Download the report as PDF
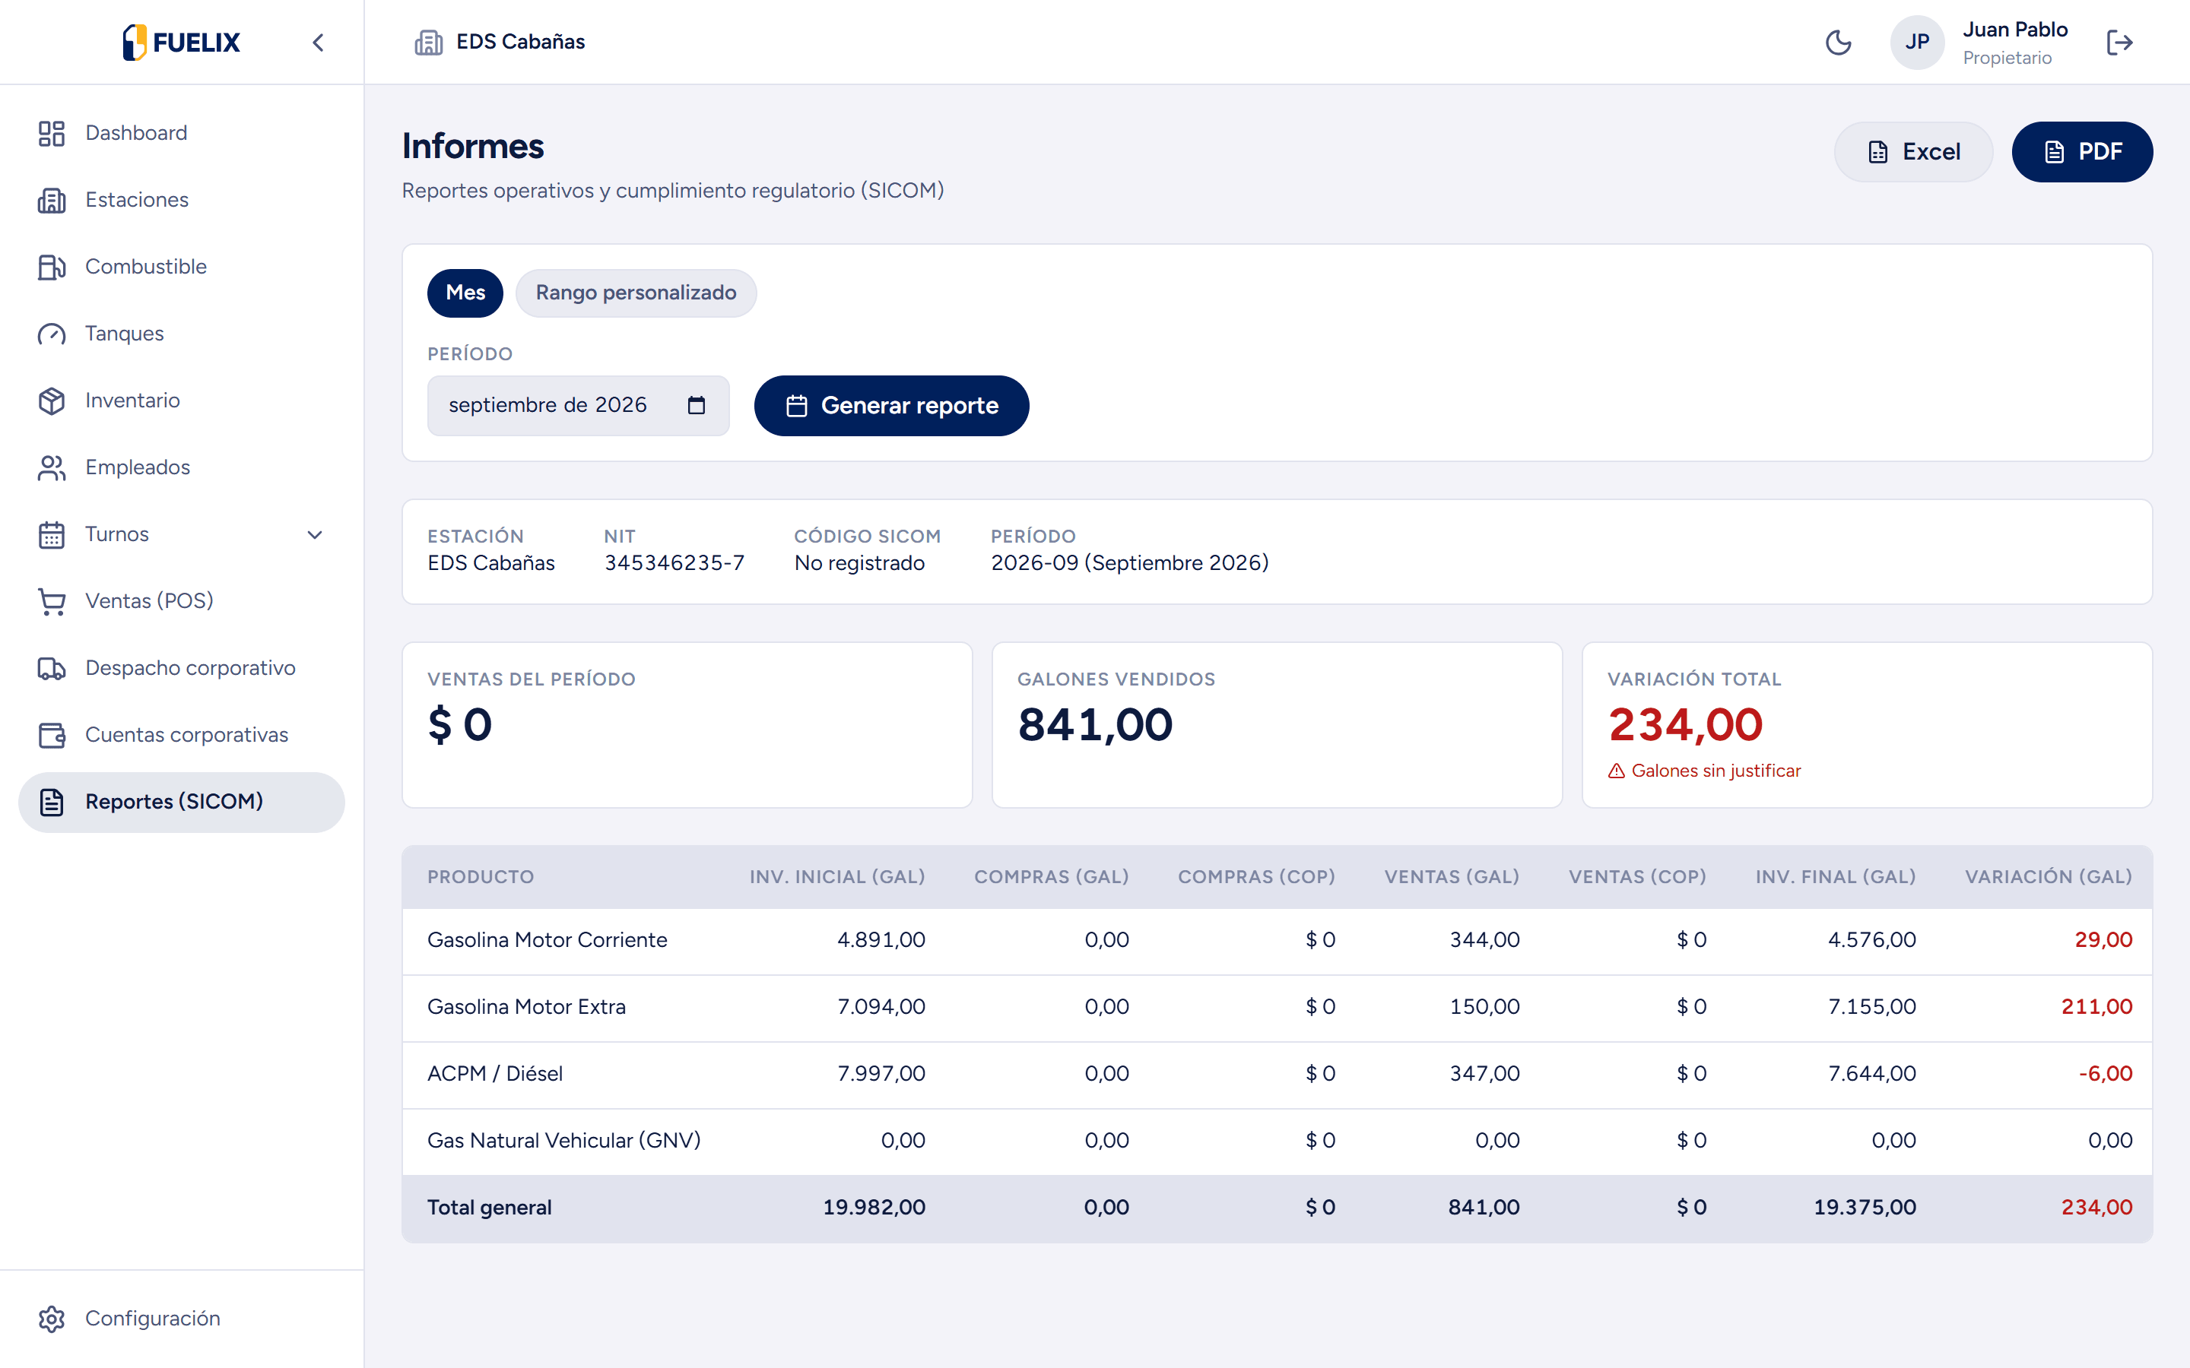 [x=2081, y=152]
